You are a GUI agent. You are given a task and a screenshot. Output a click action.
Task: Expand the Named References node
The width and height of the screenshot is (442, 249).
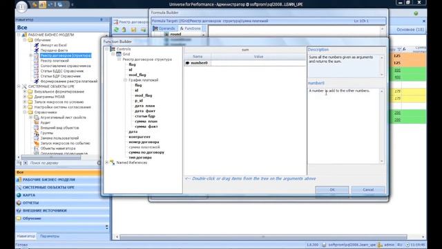(x=107, y=163)
